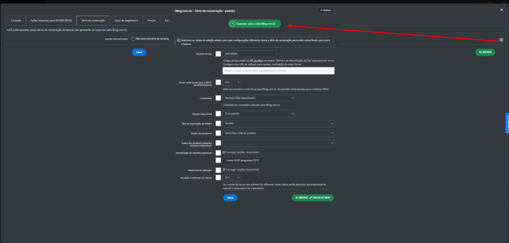
Task: Open Comentário dropdown showing Nenhum
Action: (258, 98)
